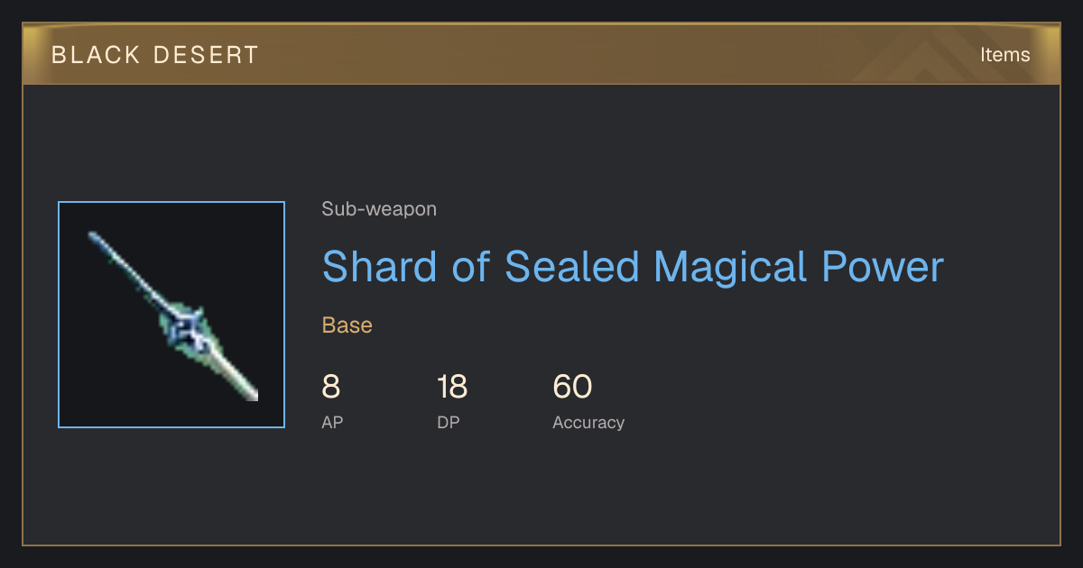Select the Shard of Sealed Magical Power title
Viewport: 1083px width, 568px height.
tap(633, 267)
